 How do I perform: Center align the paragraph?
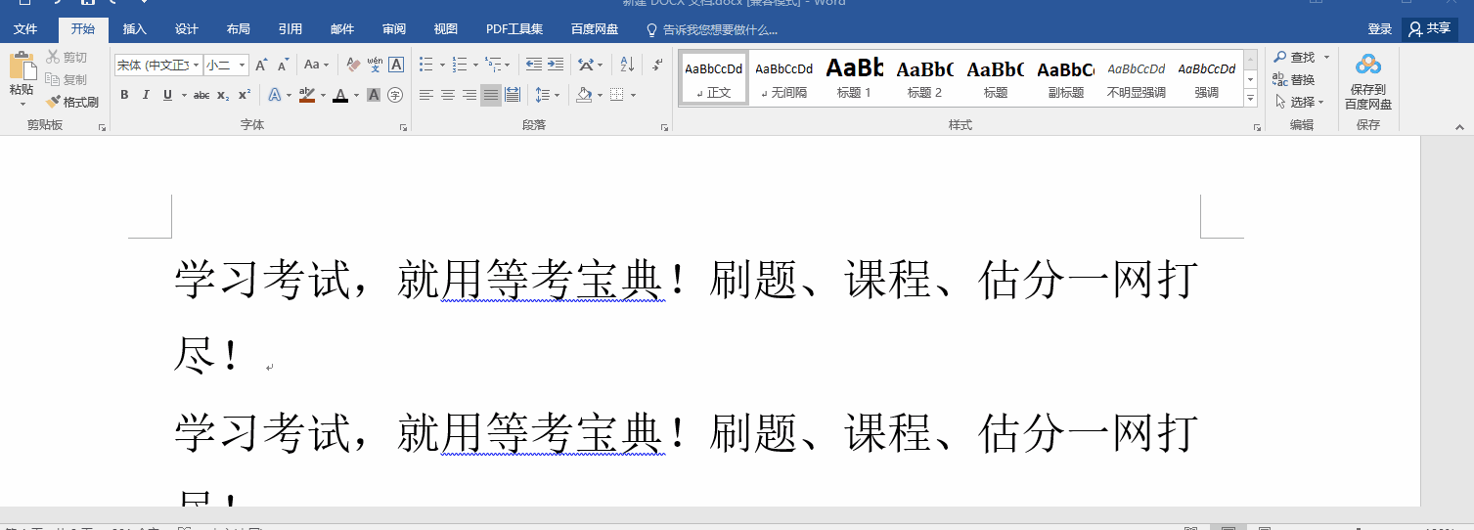pos(448,95)
